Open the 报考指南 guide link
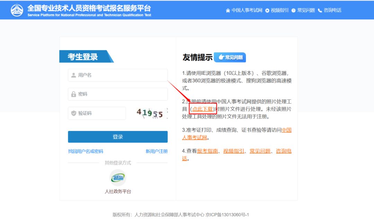The height and width of the screenshot is (223, 374). coord(208,151)
